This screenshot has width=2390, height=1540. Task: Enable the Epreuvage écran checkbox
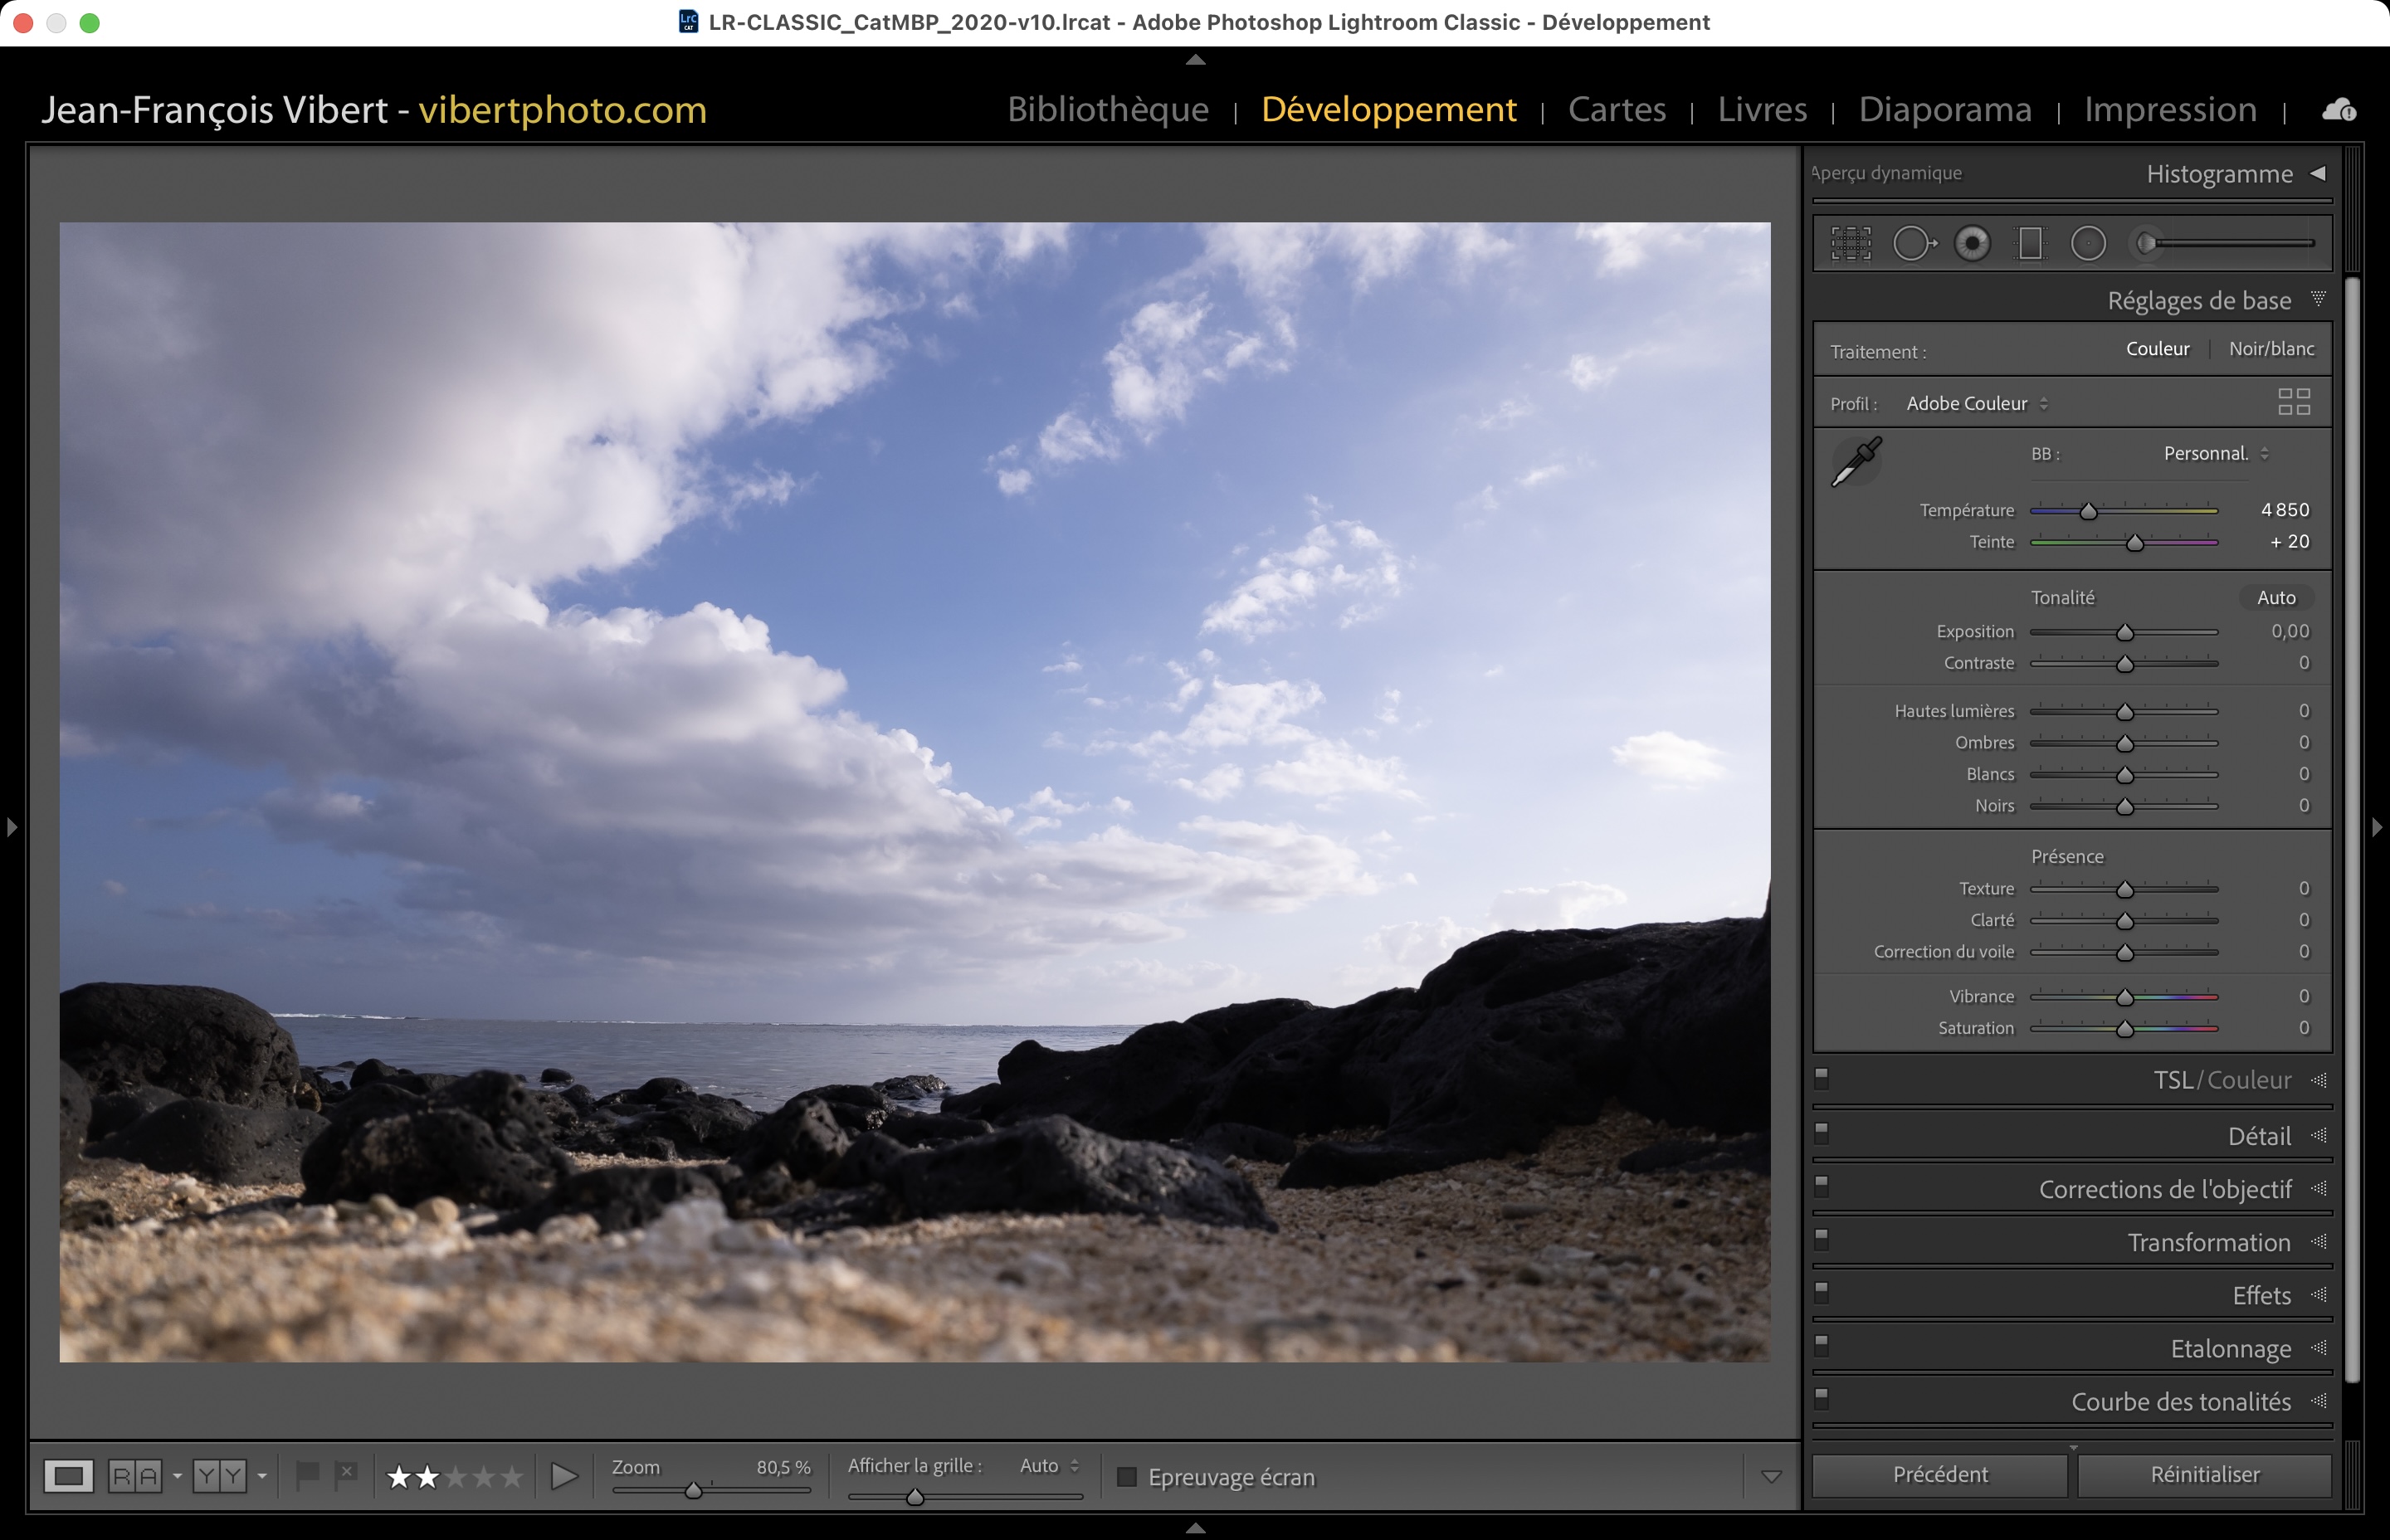pos(1127,1477)
